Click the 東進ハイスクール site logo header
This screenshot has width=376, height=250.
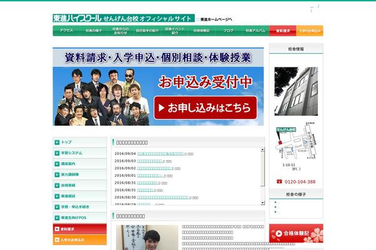pyautogui.click(x=123, y=18)
